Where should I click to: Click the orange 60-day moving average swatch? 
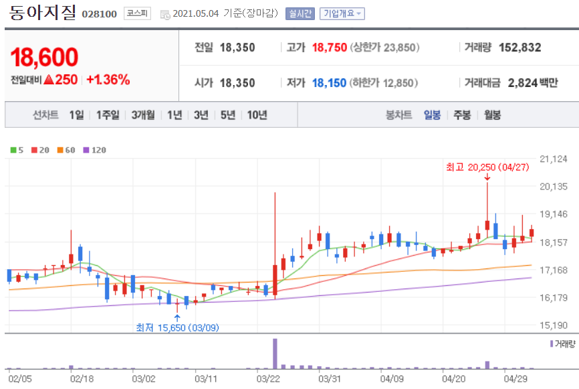60,150
